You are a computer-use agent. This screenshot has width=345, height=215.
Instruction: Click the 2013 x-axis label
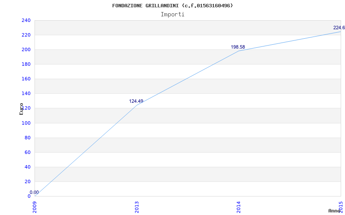click(137, 207)
